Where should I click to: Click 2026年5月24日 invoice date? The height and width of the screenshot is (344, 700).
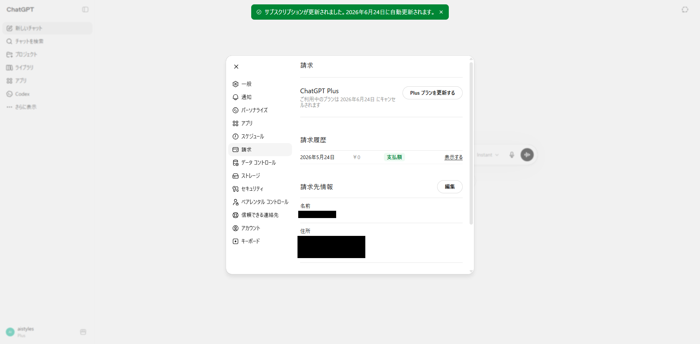click(x=317, y=157)
